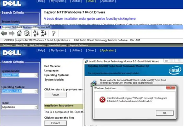
Task: Minimize the InstallShield Wizard window
Action: tap(166, 61)
